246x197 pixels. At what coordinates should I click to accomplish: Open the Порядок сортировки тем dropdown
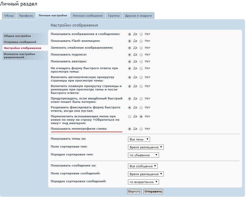point(143,155)
